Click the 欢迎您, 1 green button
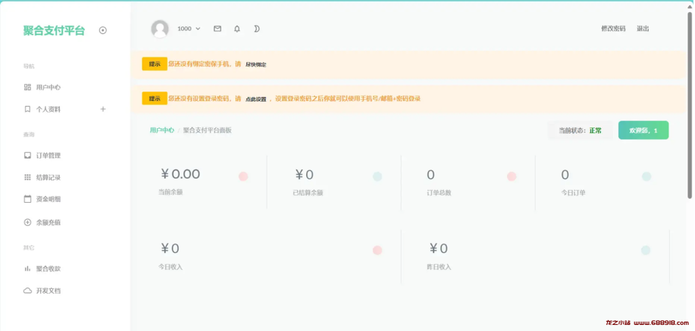Screen dimensions: 695x331 pyautogui.click(x=643, y=130)
